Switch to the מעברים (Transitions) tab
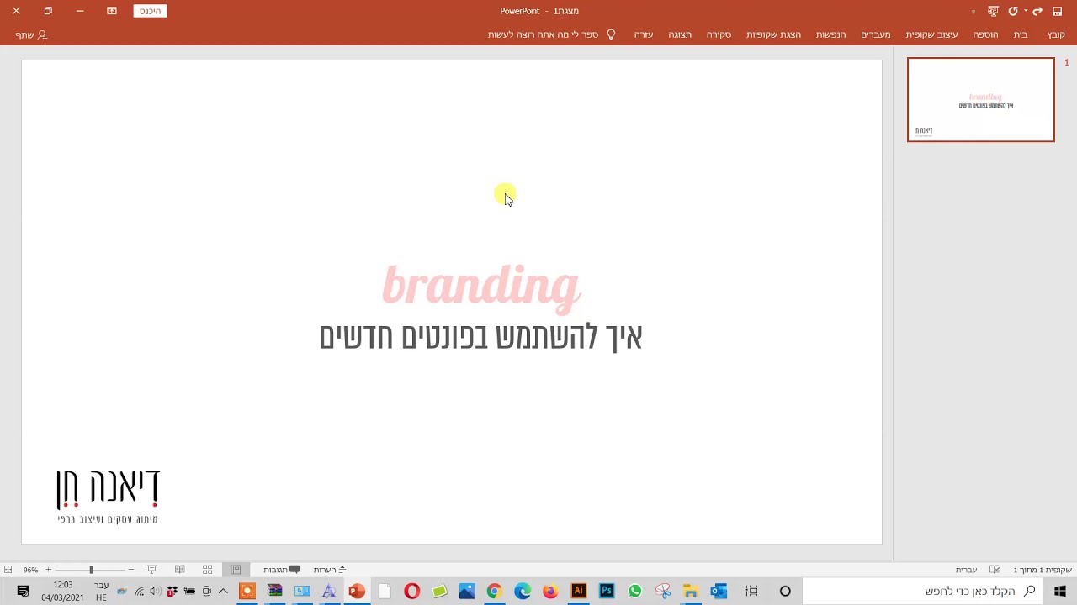This screenshot has height=605, width=1077. (x=875, y=34)
